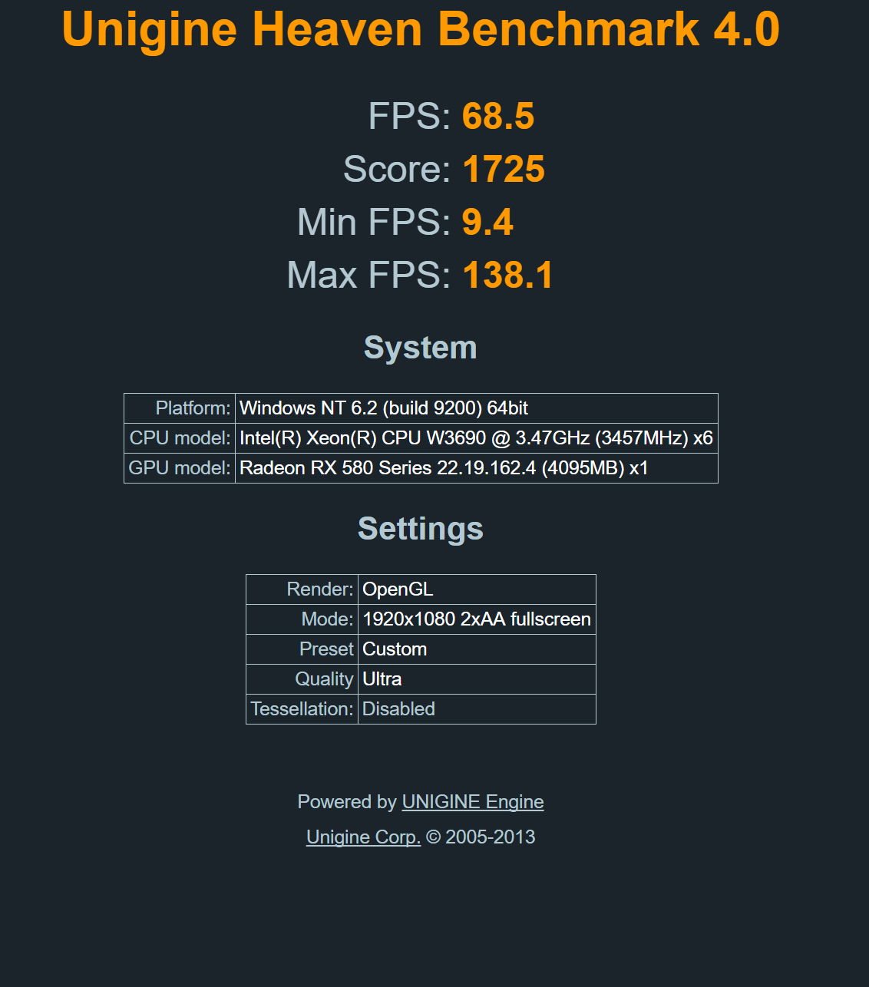Screen dimensions: 869x987
Task: Select the 1920x1080 2xAA fullscreen value
Action: tap(477, 619)
